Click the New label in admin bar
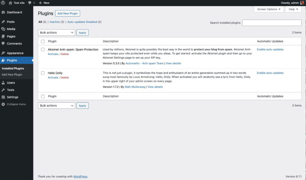This screenshot has height=180, width=306. coord(46,3)
